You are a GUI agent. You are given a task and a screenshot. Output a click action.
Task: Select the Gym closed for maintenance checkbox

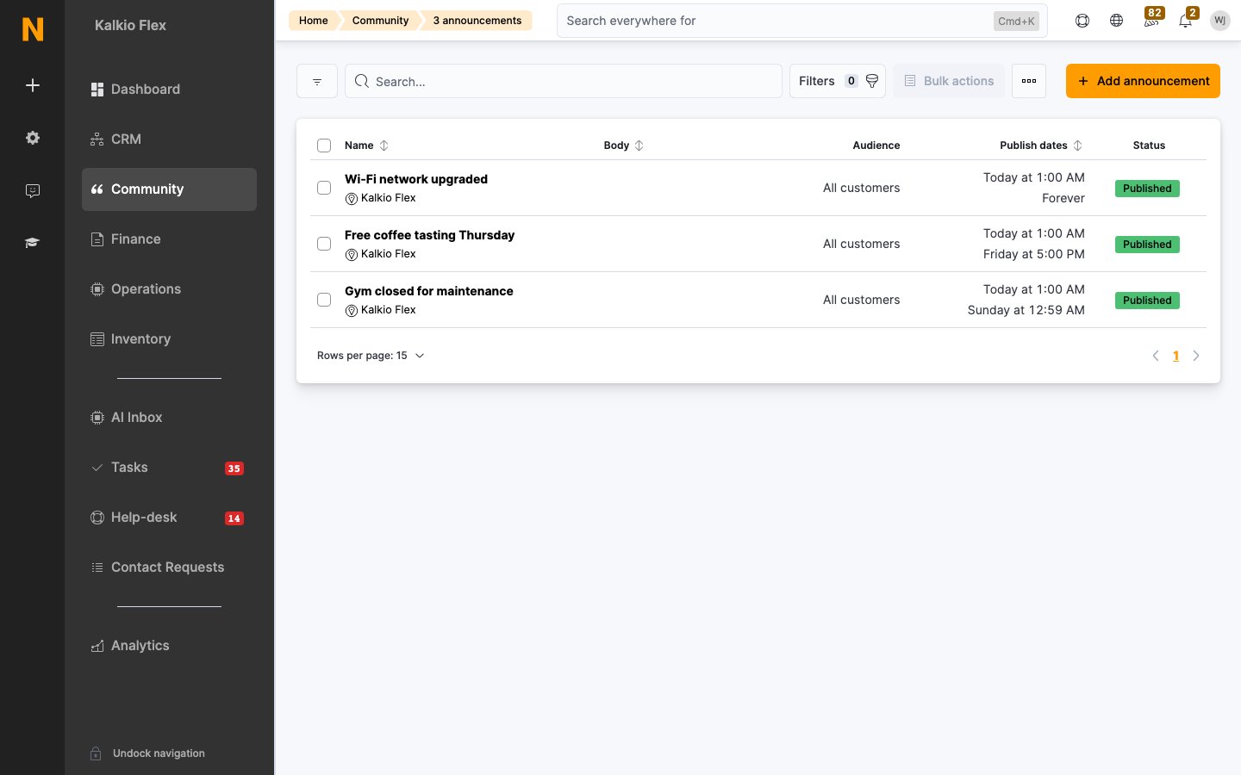click(x=324, y=300)
